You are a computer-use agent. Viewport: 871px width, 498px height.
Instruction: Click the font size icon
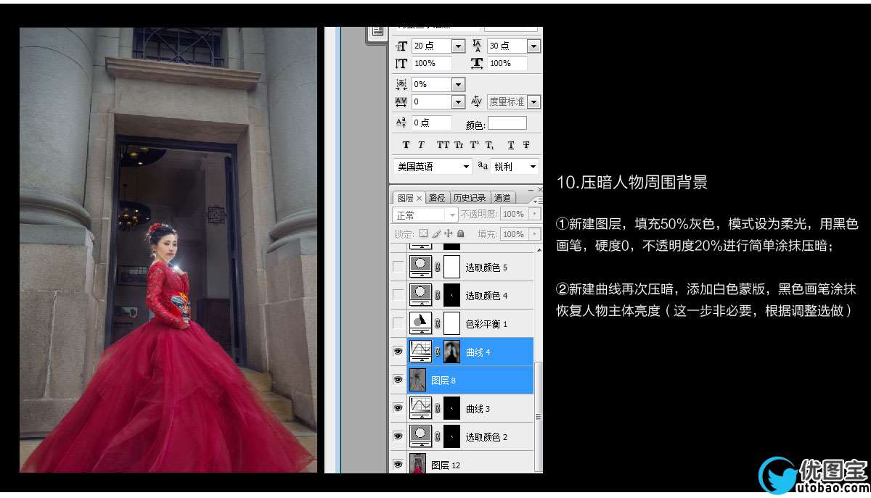[x=402, y=46]
